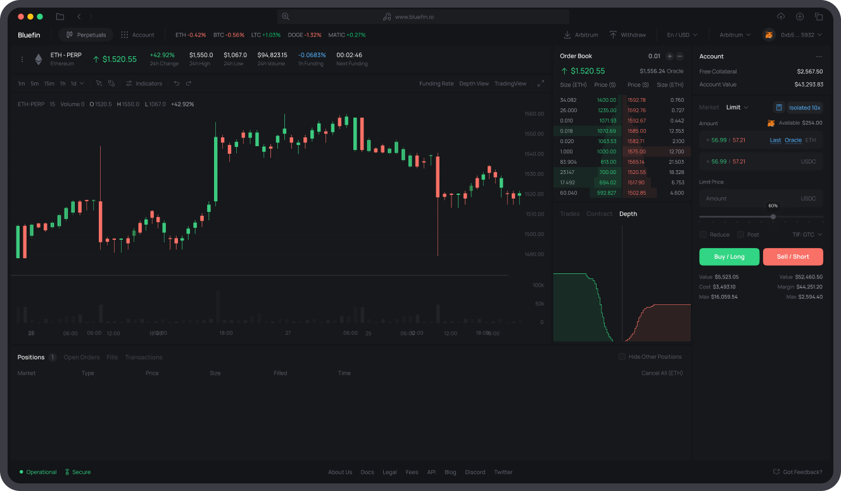This screenshot has height=491, width=841.
Task: Open the Isolated 10x leverage selector
Action: (x=805, y=108)
